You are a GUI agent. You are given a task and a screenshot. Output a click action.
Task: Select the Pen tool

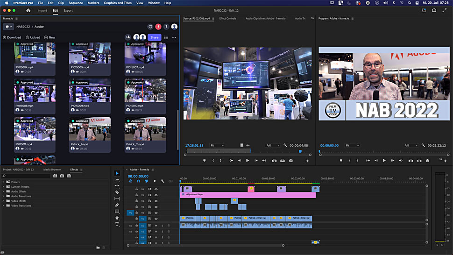pyautogui.click(x=117, y=205)
